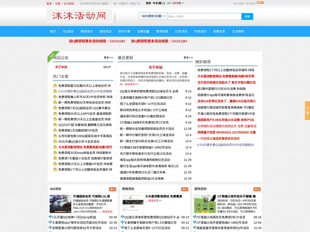310x232 pixels.
Task: Click money bag icon beside QQ2020鼠你最有钱
Action: (55, 125)
